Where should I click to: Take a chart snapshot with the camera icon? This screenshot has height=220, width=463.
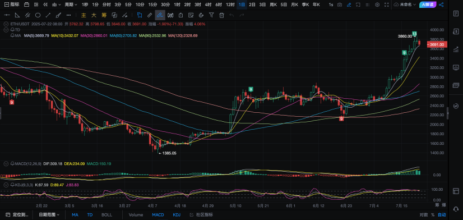coord(340,4)
